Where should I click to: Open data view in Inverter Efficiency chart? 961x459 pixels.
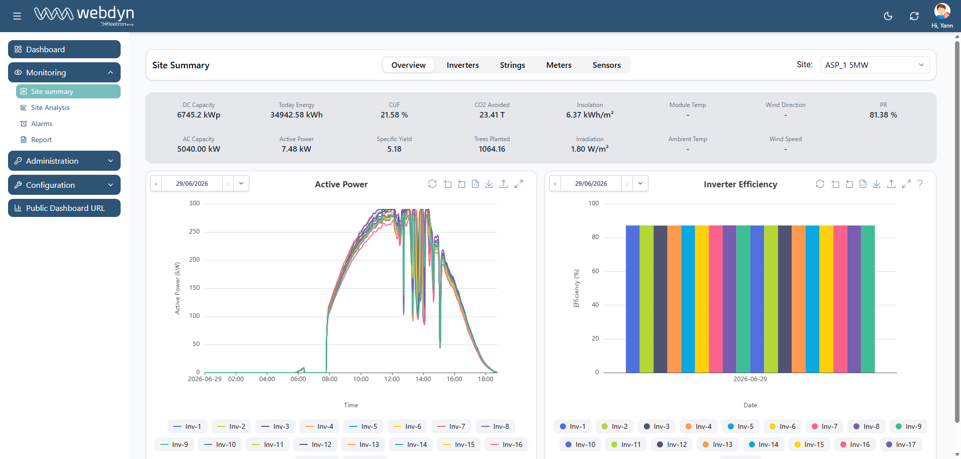coord(863,184)
